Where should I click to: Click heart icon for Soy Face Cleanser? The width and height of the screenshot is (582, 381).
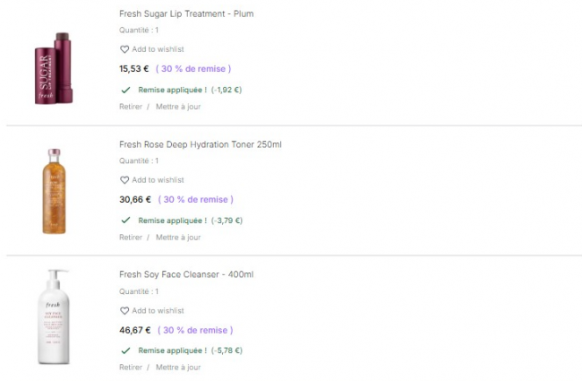(x=124, y=311)
